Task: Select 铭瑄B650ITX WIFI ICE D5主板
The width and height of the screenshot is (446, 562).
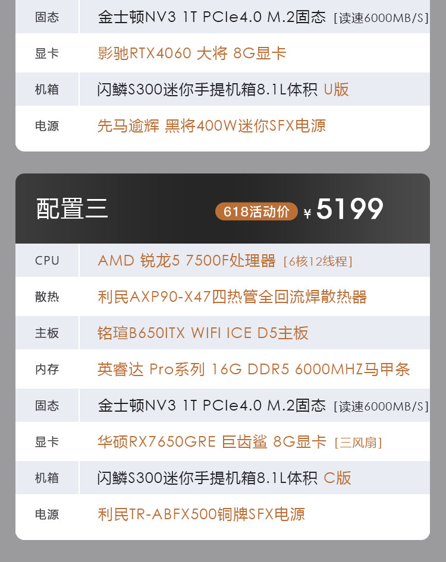Action: tap(203, 333)
